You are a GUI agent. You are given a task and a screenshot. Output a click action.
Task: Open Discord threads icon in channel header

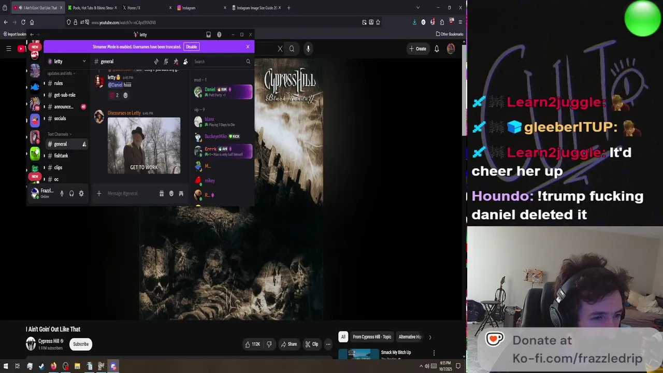(x=156, y=62)
